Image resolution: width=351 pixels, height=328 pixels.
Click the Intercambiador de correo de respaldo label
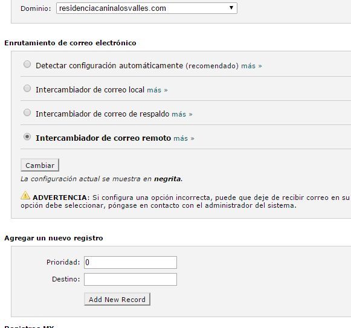tap(103, 114)
